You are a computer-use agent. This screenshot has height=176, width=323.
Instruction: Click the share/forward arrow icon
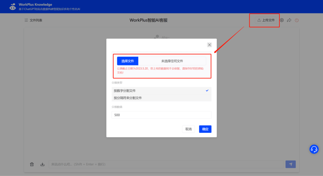[x=289, y=20]
